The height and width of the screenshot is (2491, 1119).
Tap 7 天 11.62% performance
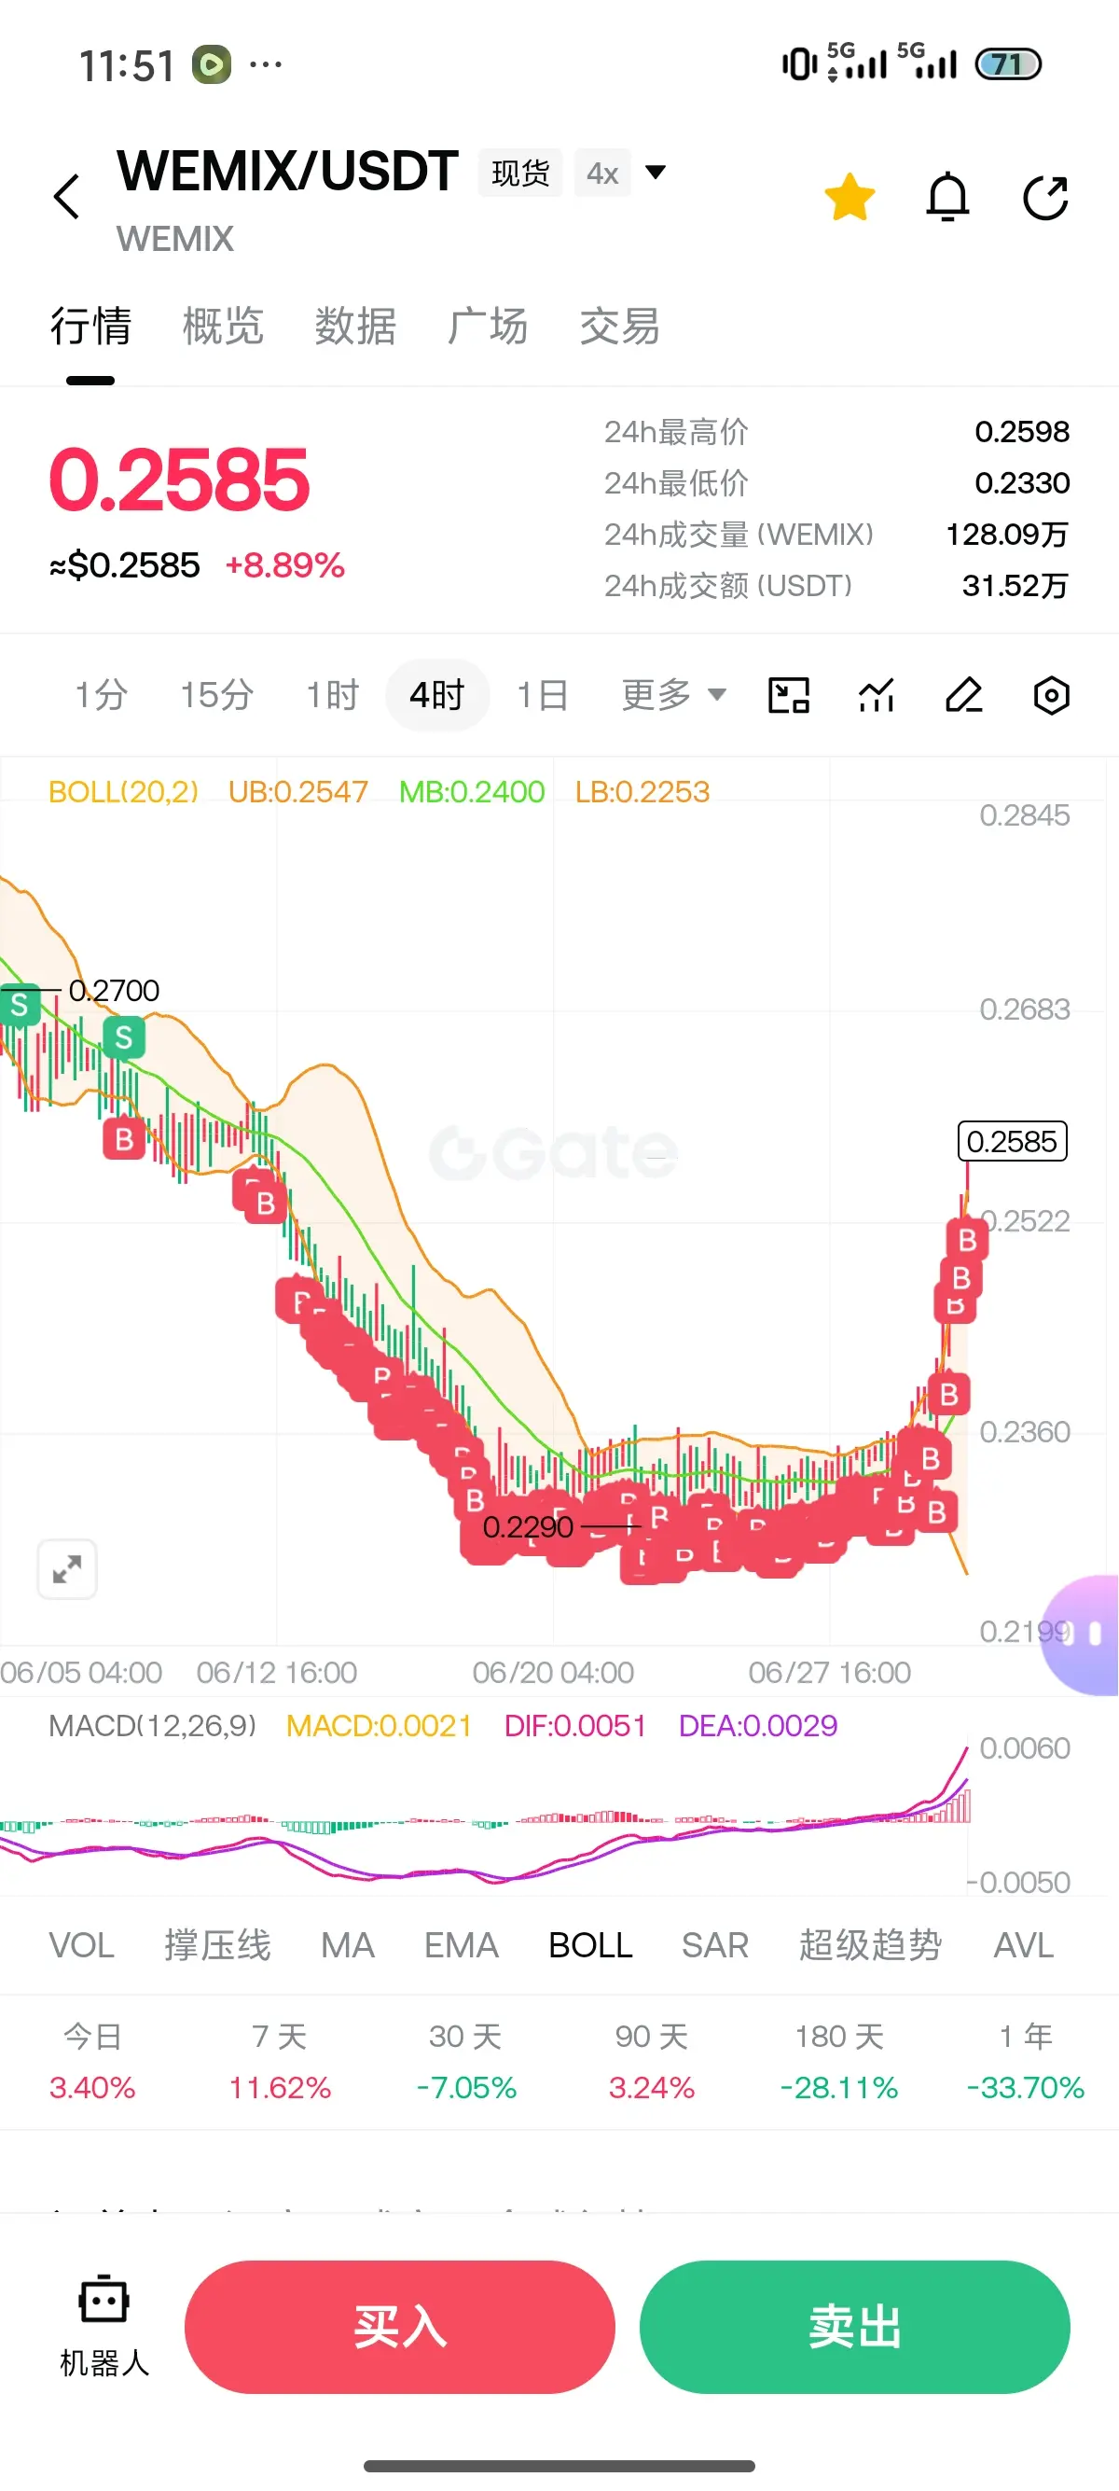point(279,2061)
